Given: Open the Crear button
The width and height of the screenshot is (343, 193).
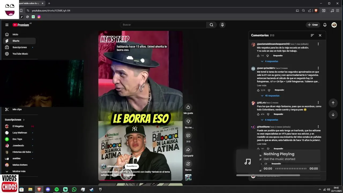Looking at the screenshot, I should click(x=313, y=25).
